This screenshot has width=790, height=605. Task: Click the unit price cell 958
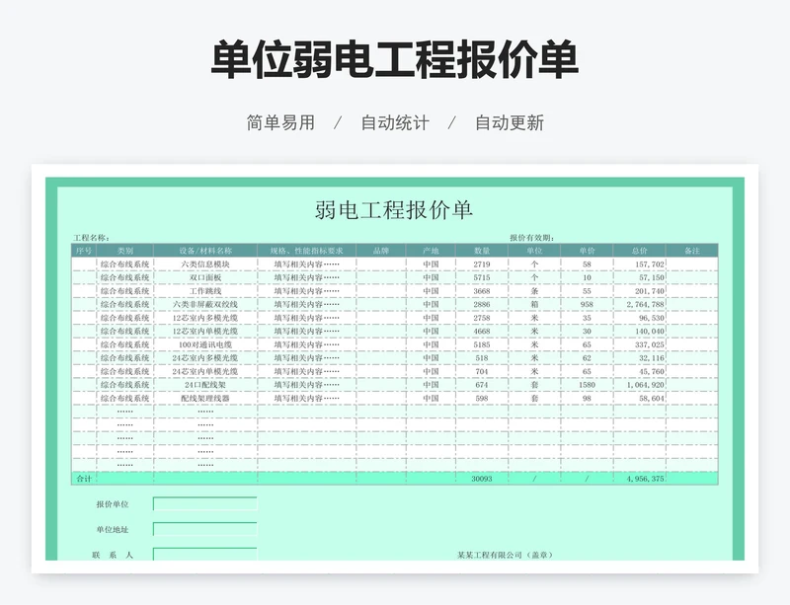pyautogui.click(x=587, y=304)
